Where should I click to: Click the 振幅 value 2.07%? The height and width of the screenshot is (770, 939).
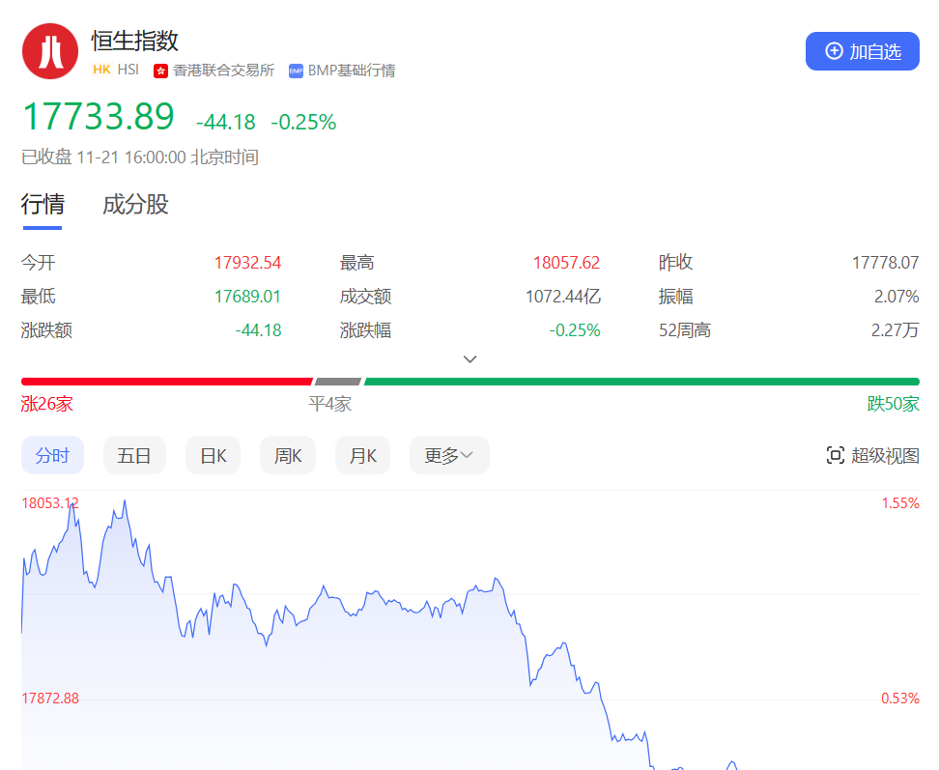(896, 297)
